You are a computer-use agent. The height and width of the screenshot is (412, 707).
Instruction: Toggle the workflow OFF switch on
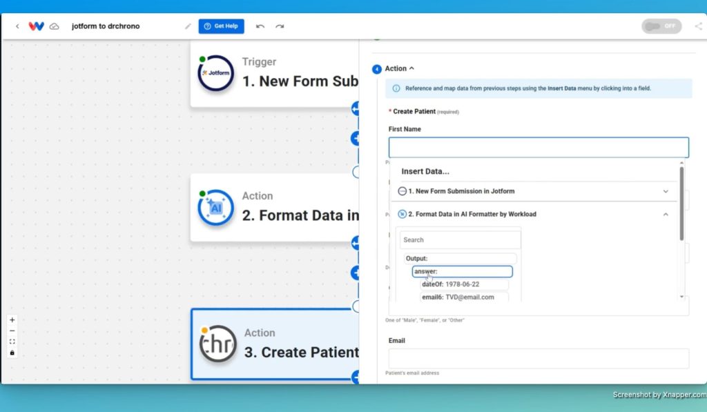661,26
